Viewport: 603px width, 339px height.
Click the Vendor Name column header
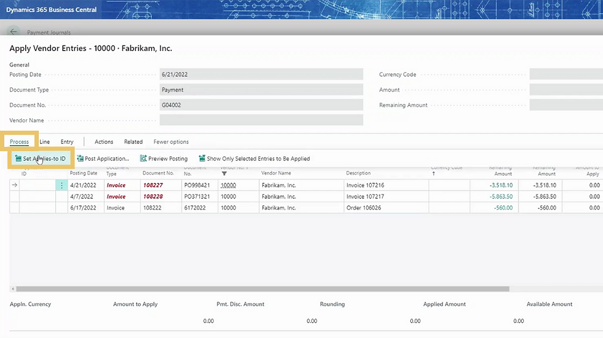(x=276, y=173)
